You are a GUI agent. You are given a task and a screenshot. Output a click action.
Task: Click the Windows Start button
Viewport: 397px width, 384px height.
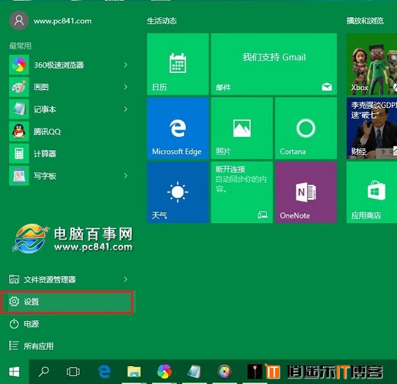(14, 372)
